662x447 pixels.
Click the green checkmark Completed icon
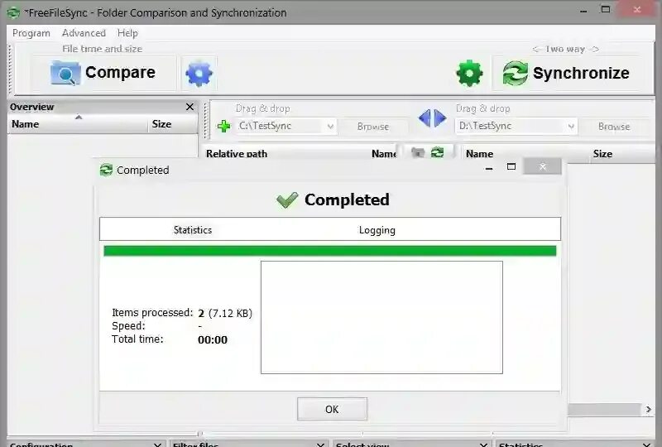coord(287,199)
